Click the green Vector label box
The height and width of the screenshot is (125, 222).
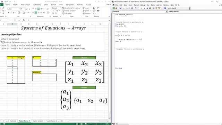[x=84, y=87]
